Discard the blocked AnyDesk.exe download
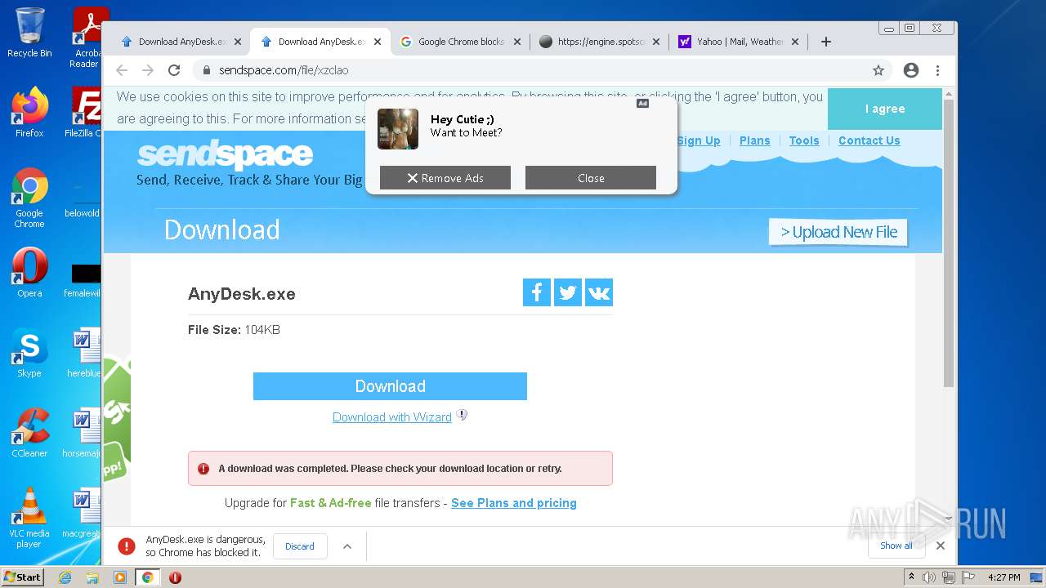The image size is (1046, 588). point(300,546)
